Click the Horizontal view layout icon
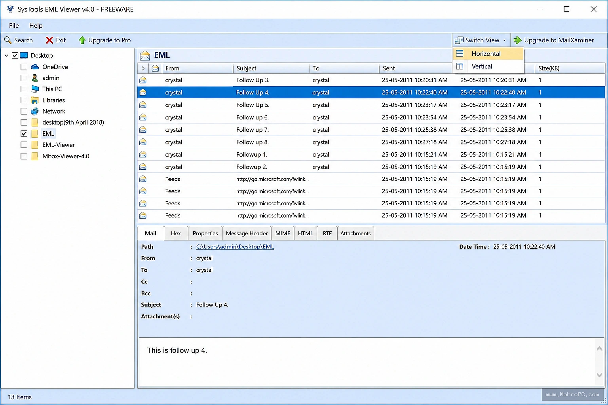The image size is (608, 405). click(x=460, y=53)
